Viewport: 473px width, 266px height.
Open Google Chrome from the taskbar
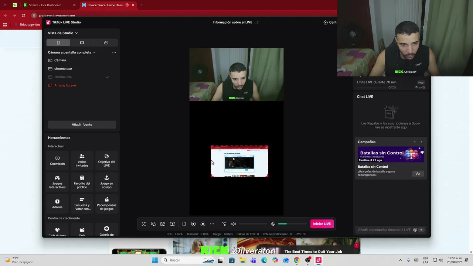(x=297, y=260)
